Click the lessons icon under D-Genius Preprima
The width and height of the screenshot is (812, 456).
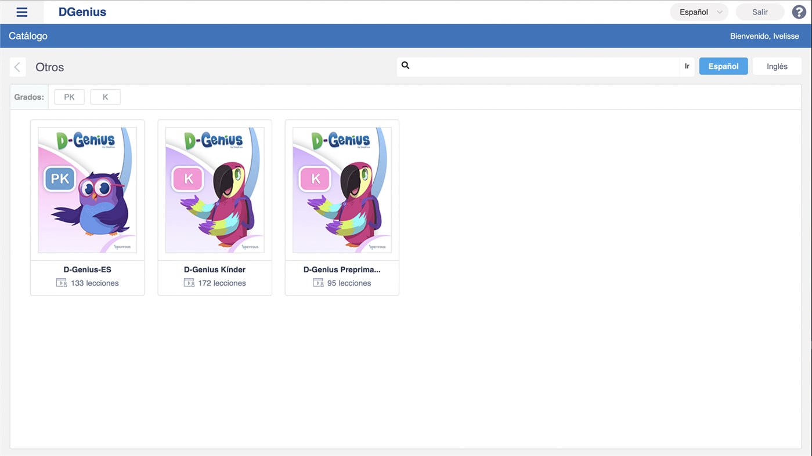(317, 282)
